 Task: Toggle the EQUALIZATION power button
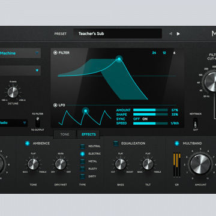(x=116, y=143)
